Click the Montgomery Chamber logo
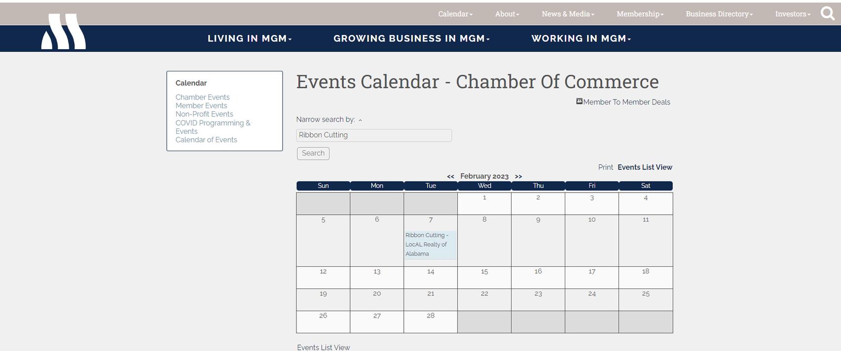841x351 pixels. coord(64,32)
